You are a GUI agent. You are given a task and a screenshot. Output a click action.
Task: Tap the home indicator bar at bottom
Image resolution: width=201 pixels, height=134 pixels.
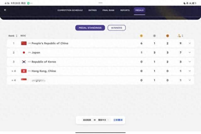pyautogui.click(x=100, y=133)
